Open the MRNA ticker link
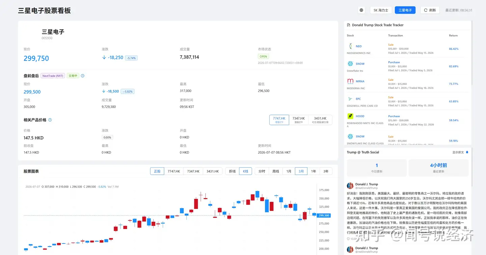 [360, 81]
